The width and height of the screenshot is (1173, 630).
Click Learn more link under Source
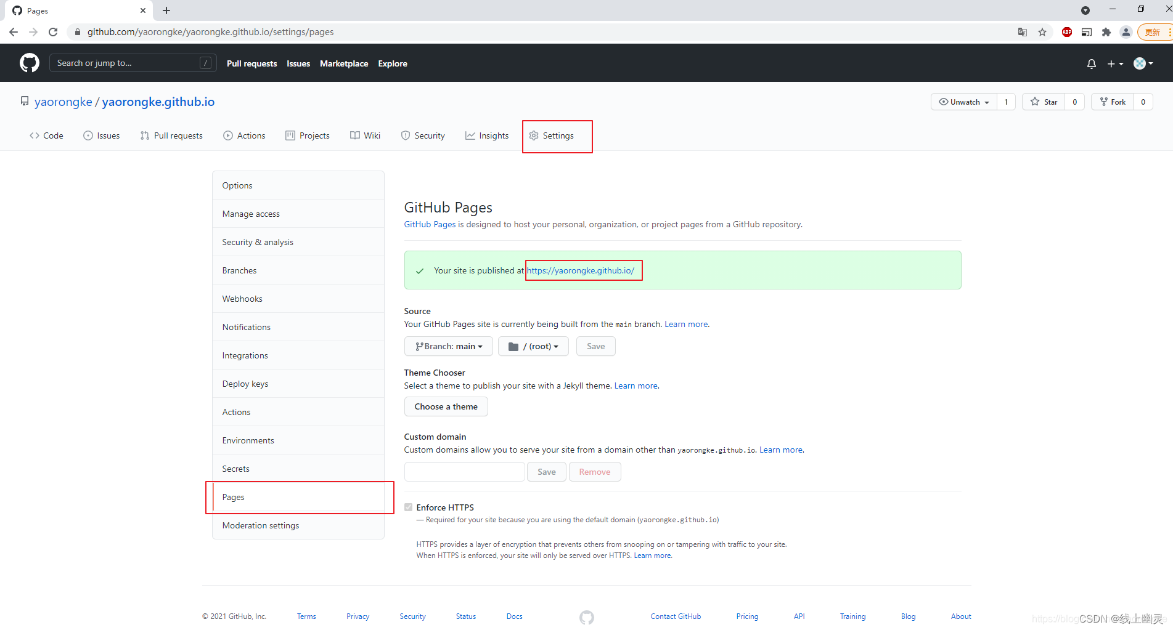pos(686,324)
